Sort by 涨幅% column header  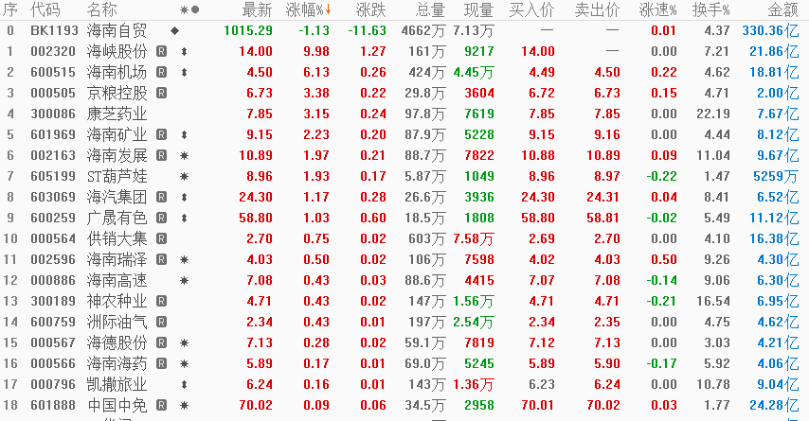[308, 9]
